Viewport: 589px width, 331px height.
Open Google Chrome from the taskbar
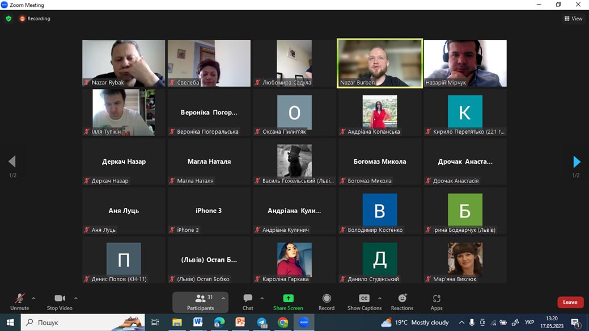point(283,322)
